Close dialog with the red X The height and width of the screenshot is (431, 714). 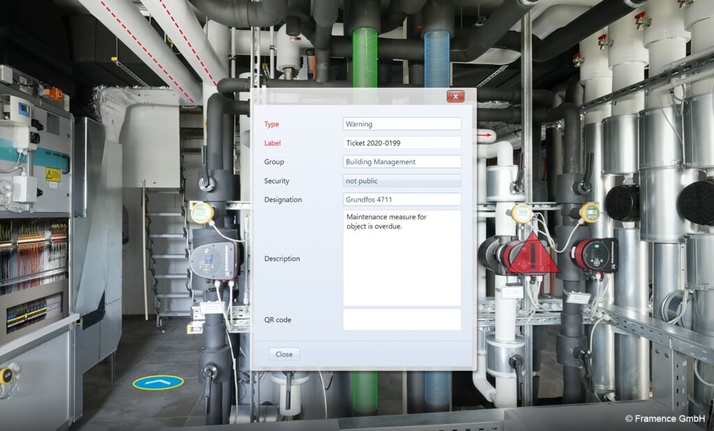point(455,96)
